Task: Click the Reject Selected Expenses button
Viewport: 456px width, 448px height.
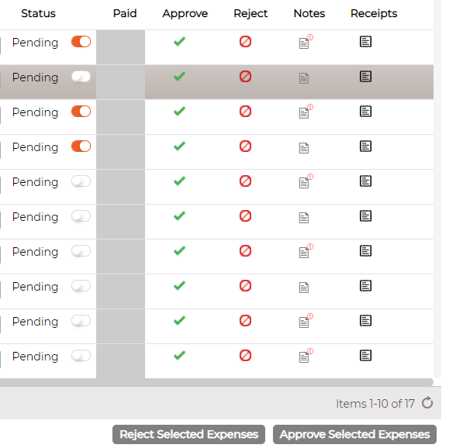Action: (x=188, y=434)
